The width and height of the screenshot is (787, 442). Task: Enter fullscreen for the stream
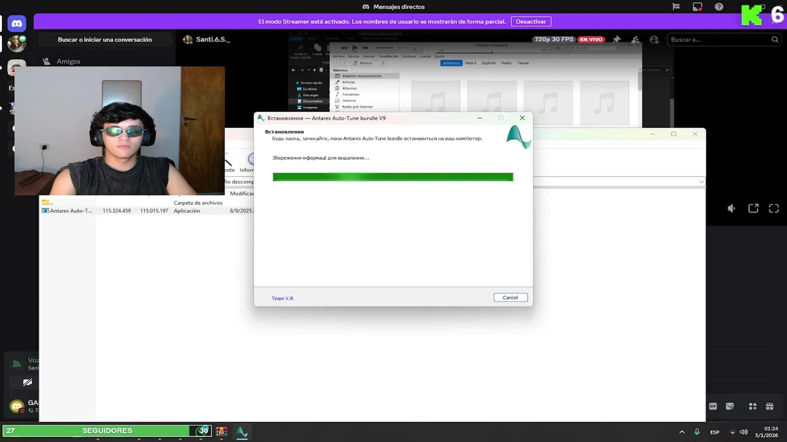tap(774, 209)
